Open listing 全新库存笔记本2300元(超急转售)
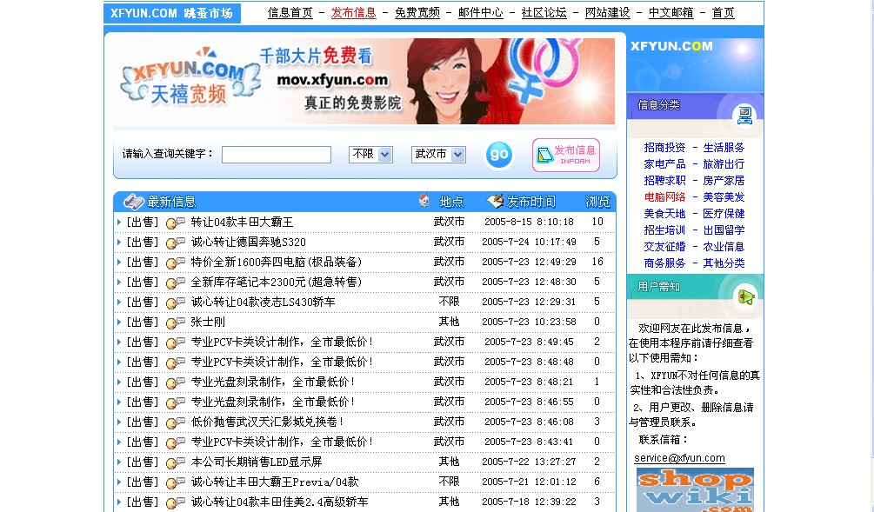The image size is (874, 512). [x=277, y=282]
